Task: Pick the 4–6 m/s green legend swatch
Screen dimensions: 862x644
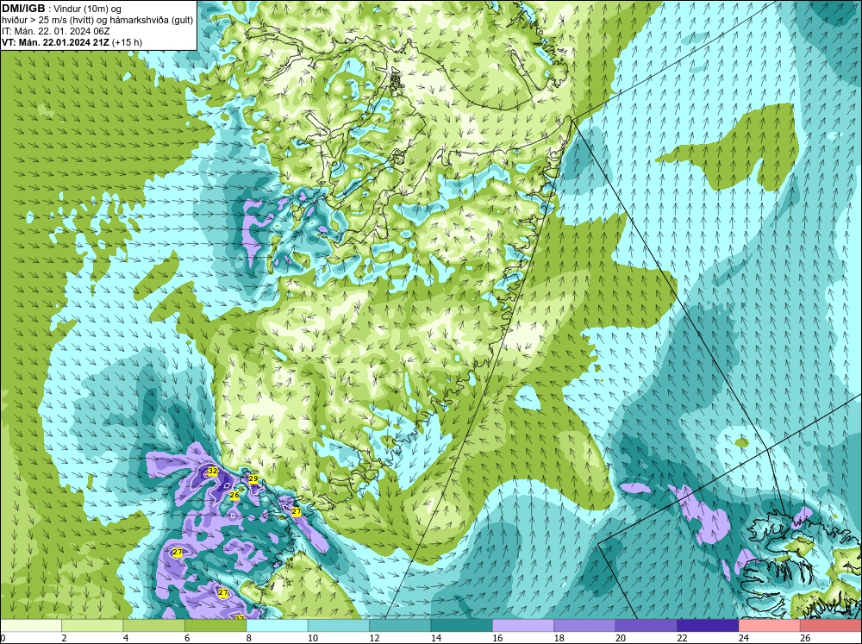Action: click(x=154, y=625)
